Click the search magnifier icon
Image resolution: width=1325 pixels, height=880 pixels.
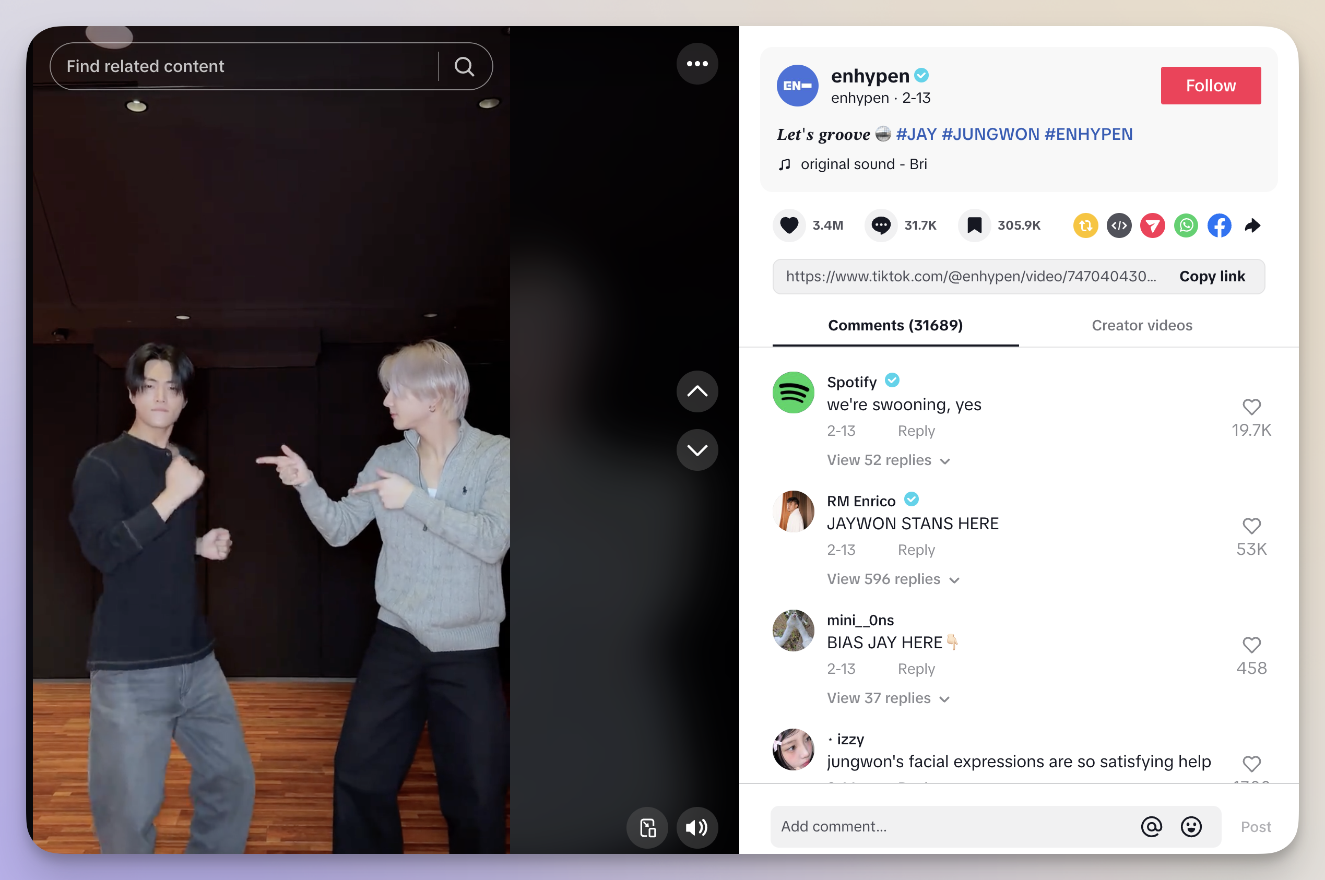464,66
